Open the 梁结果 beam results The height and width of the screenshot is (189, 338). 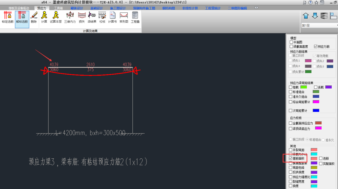[92, 17]
